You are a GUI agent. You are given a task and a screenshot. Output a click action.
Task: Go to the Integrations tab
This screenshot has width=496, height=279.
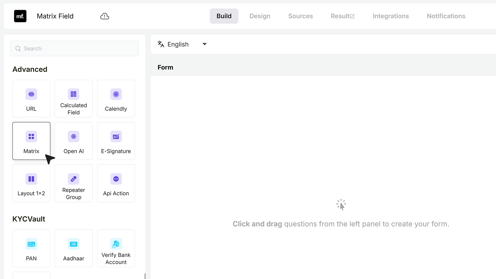(391, 16)
